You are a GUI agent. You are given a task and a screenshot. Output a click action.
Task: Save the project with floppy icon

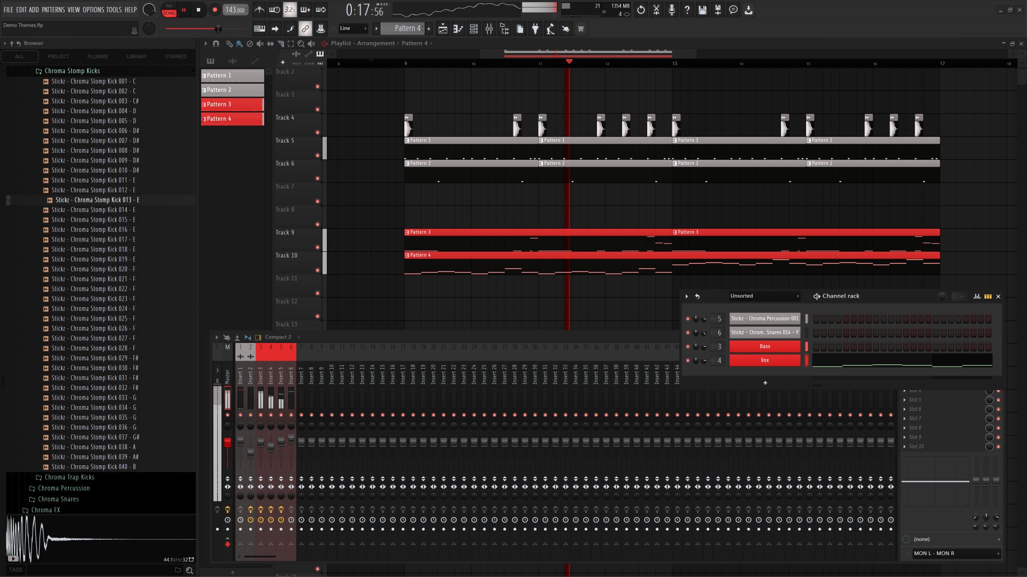(x=702, y=10)
